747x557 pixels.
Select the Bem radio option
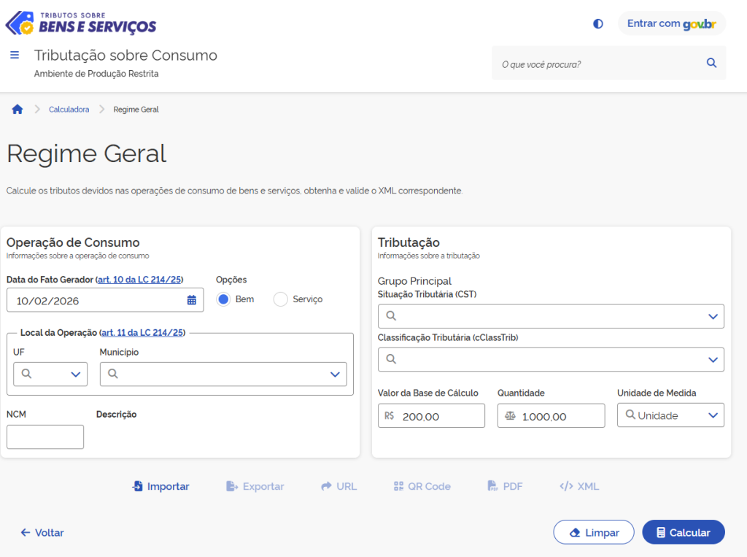(224, 299)
